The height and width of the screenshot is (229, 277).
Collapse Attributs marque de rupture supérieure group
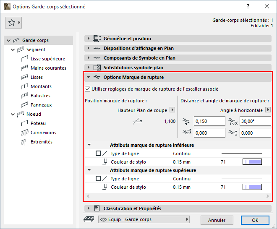[x=89, y=170]
